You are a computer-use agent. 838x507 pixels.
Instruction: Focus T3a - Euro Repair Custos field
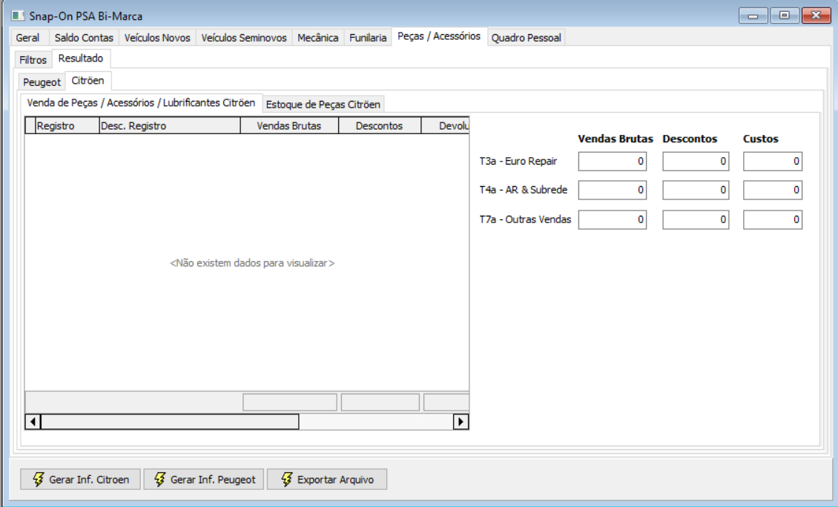[773, 162]
